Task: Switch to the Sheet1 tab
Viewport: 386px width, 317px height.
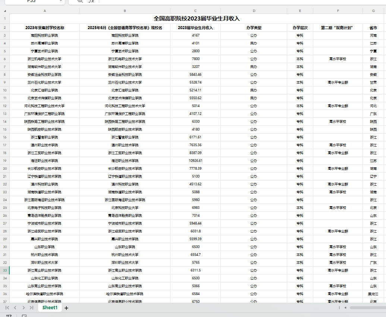Action: (50, 308)
